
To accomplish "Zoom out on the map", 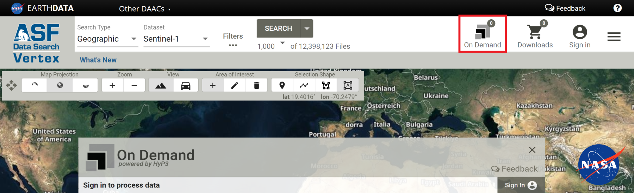I will tap(134, 85).
